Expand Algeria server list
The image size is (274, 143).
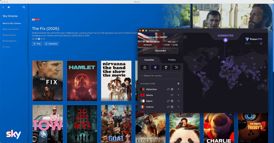coord(178,101)
